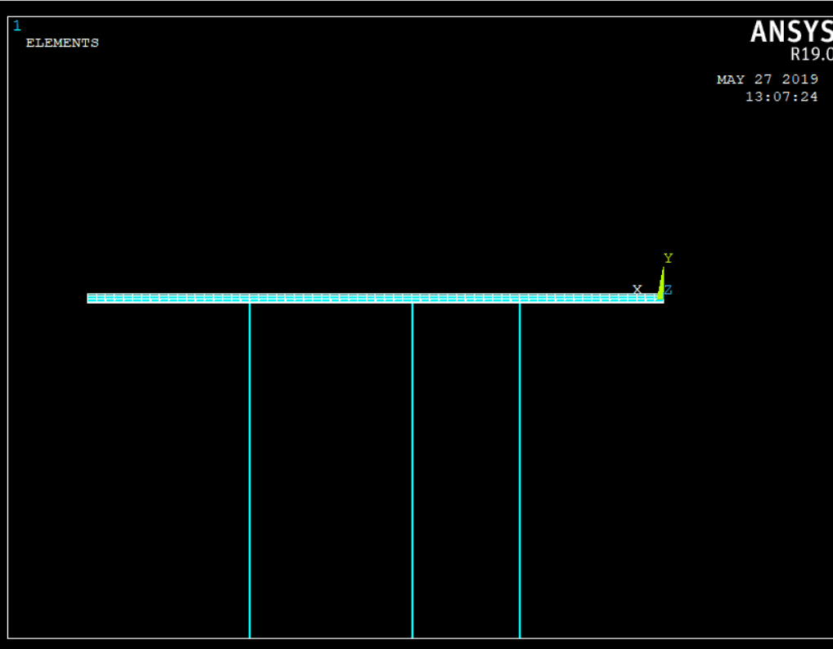This screenshot has height=649, width=833.
Task: Click the X axis label of triad
Action: (637, 289)
